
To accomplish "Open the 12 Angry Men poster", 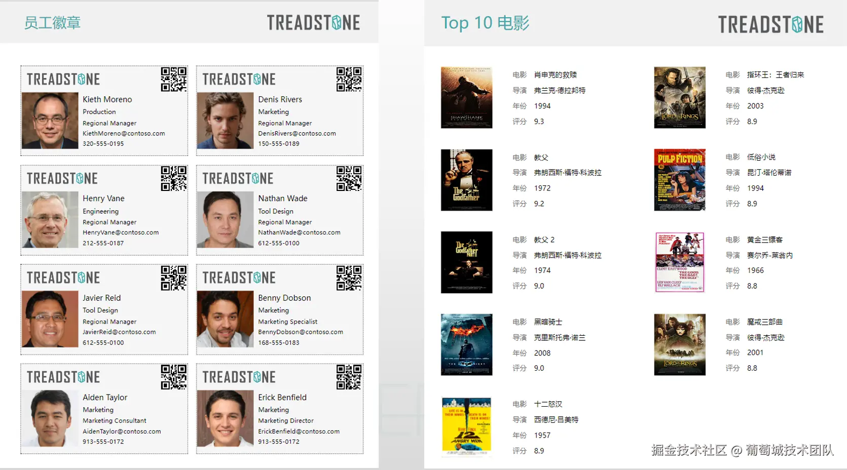I will pos(466,427).
